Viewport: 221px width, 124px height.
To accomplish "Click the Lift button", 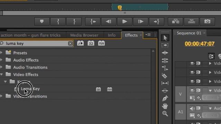I will (x=175, y=21).
